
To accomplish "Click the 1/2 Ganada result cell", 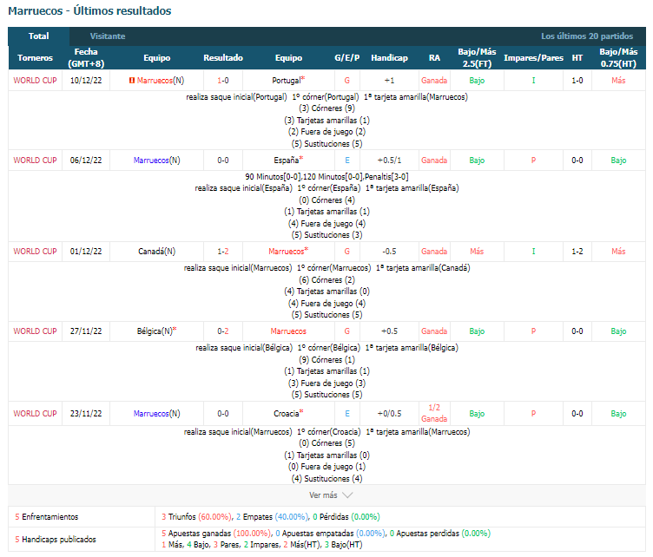I will point(434,413).
